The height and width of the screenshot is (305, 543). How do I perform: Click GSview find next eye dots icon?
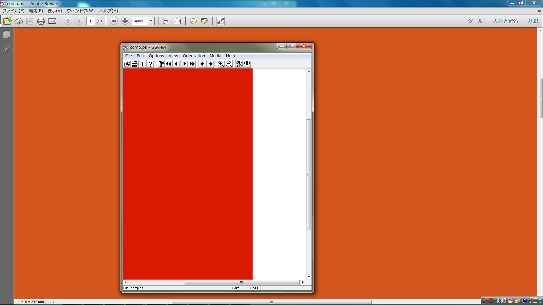tap(247, 64)
